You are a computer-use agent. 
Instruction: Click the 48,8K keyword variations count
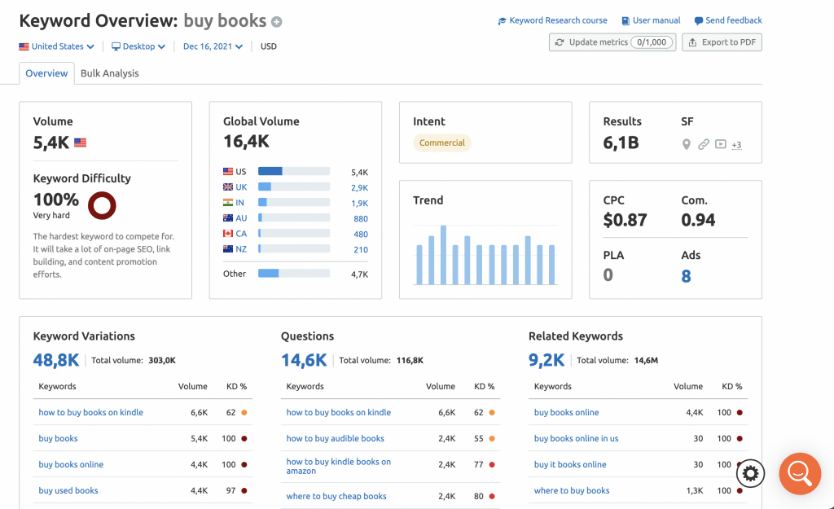pos(56,360)
